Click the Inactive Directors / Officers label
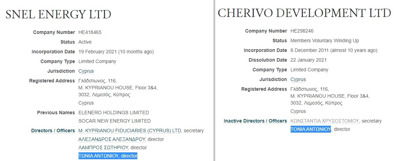This screenshot has height=161, width=404. click(x=255, y=121)
